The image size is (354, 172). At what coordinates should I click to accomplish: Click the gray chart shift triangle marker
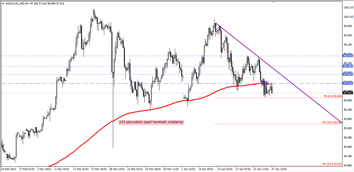[x=273, y=2]
